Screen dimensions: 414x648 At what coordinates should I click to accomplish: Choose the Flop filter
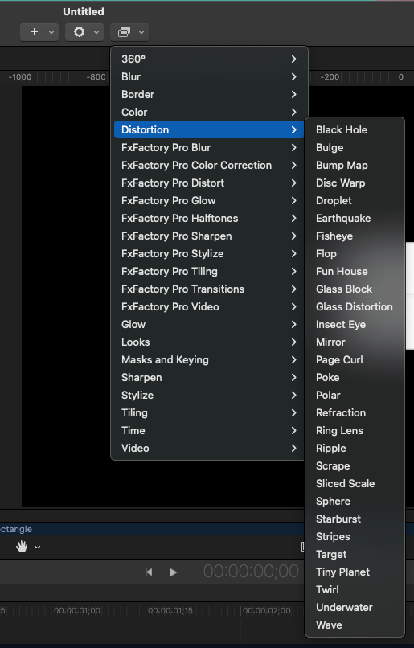pyautogui.click(x=355, y=254)
